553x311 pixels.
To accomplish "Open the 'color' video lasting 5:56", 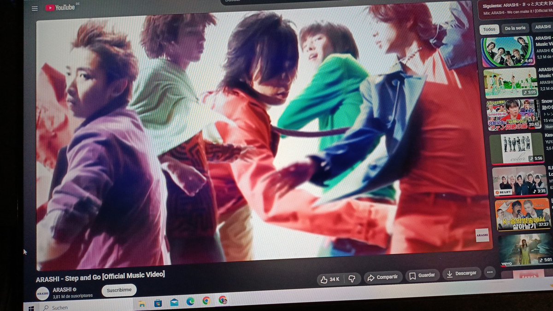I will [516, 148].
